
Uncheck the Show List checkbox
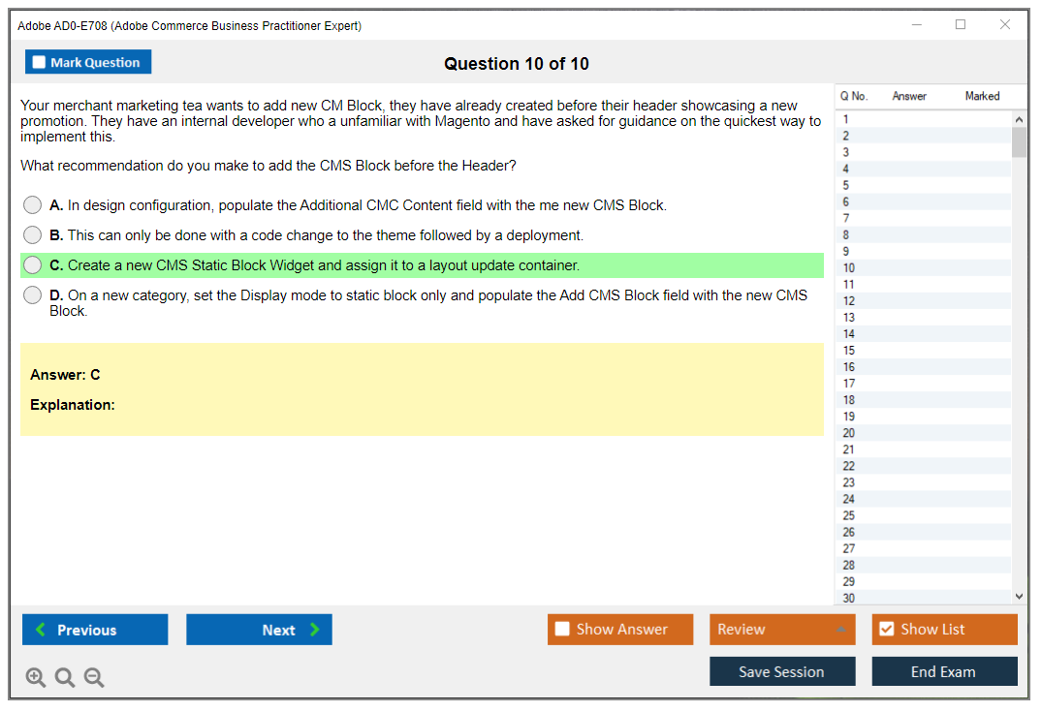pos(886,630)
